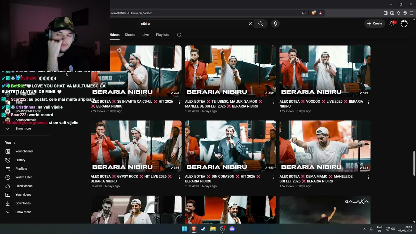Open taskbar volume control
Viewport: 416px width, 234px height.
(x=393, y=229)
